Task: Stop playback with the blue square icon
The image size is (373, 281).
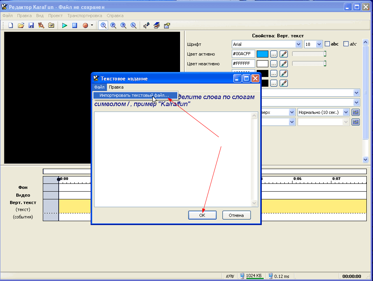Action: 75,25
